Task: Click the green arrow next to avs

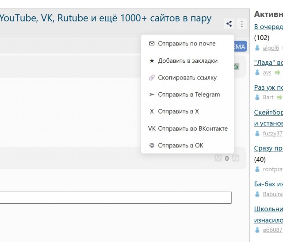Action: click(x=277, y=72)
